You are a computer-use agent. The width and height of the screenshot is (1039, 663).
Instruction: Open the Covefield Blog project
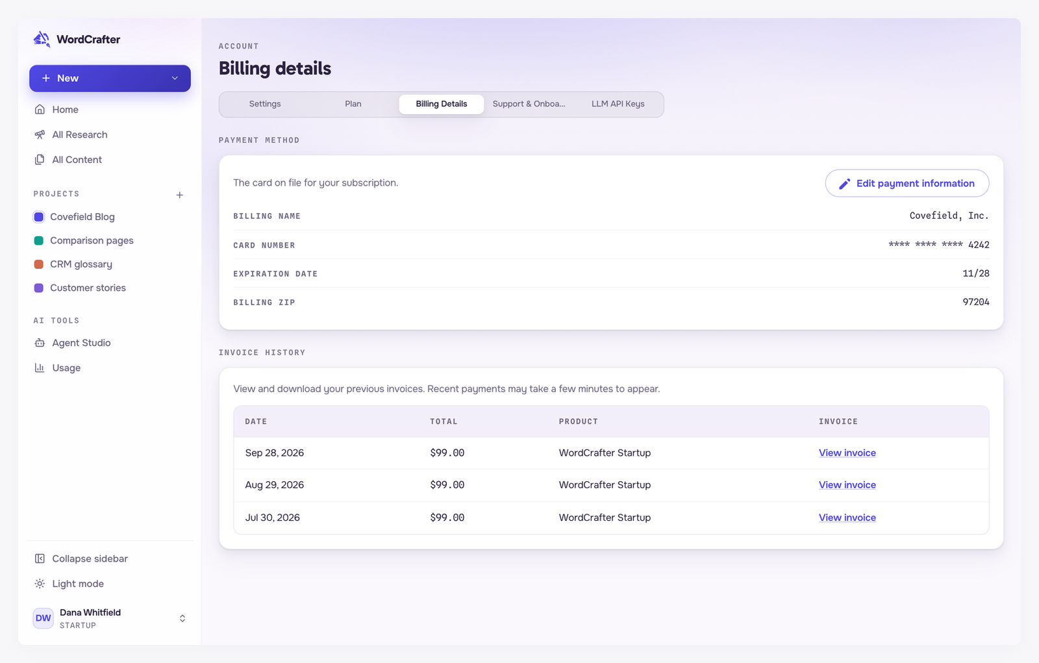pos(110,217)
